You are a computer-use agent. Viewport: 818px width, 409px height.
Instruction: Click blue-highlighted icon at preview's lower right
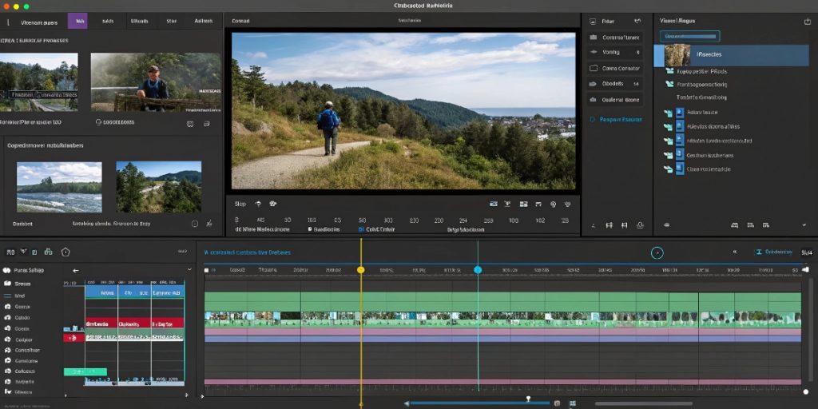[x=493, y=204]
